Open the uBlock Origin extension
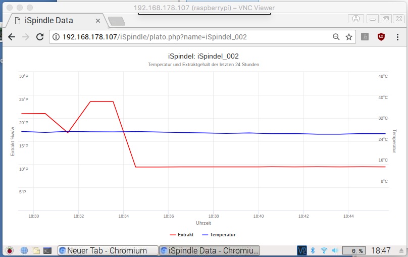The width and height of the screenshot is (408, 257). tap(382, 37)
